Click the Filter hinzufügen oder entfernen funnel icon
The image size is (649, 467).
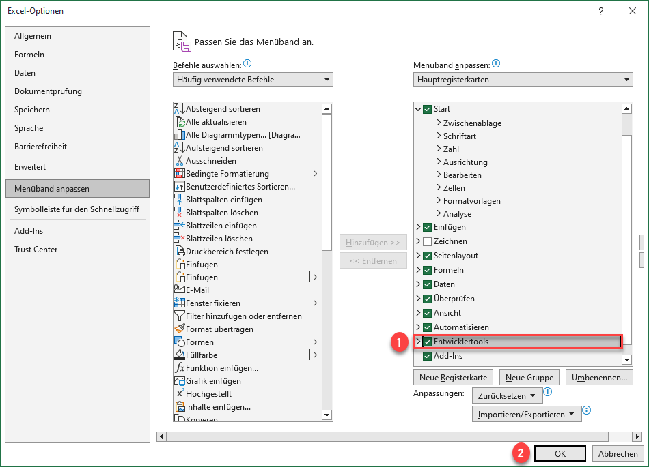[179, 316]
